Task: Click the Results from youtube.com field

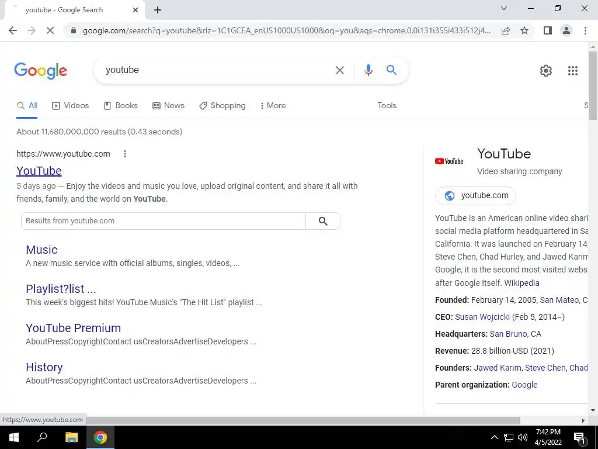Action: (164, 221)
